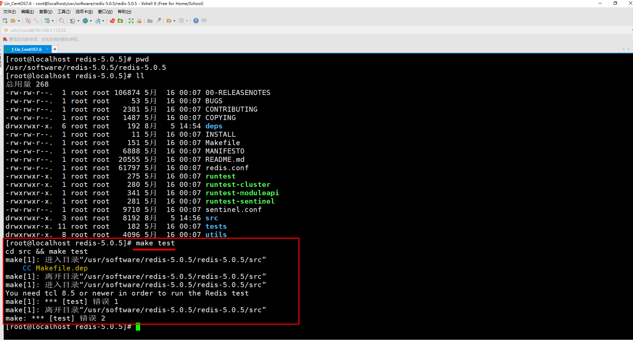
Task: Launch Xftp file transfer with folder-plus icon
Action: coord(169,21)
